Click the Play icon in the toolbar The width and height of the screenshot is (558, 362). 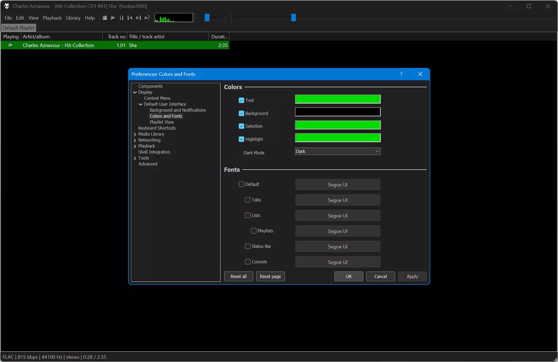[113, 18]
